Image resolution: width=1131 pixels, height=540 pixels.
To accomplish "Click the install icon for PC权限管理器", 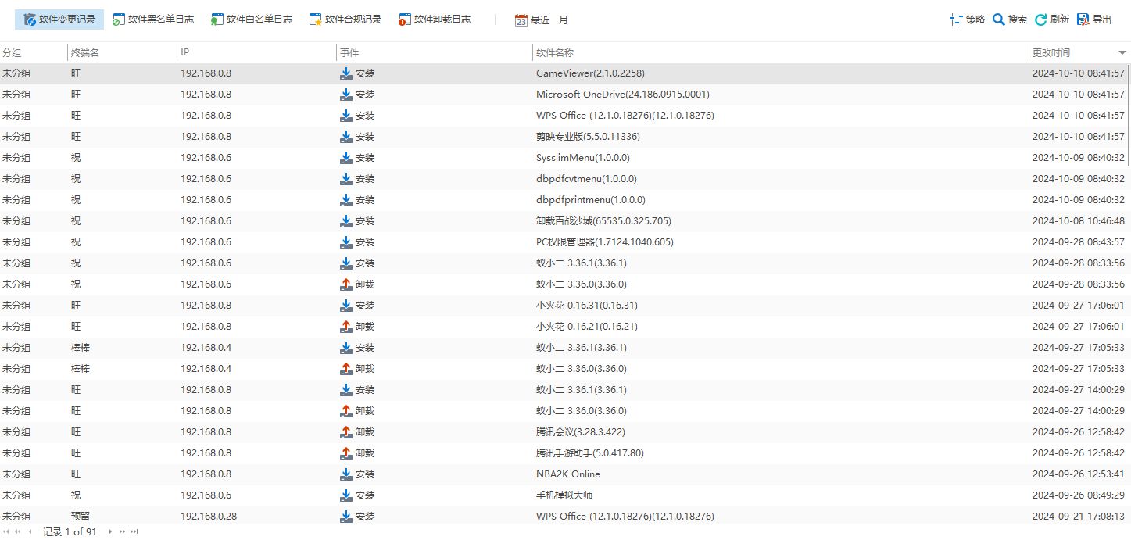I will point(346,242).
